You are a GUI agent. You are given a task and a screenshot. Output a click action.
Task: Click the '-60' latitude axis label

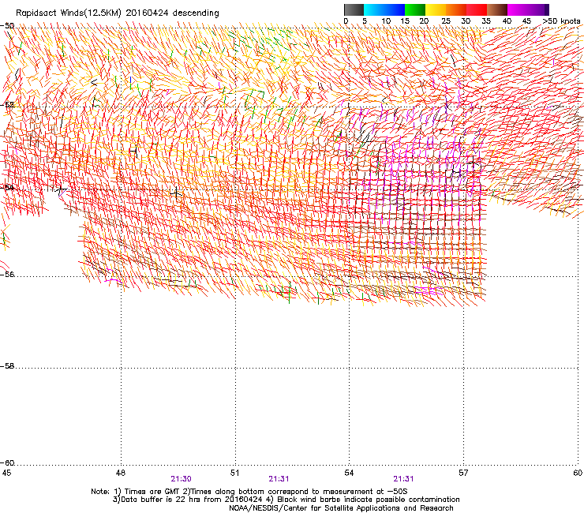[7, 463]
